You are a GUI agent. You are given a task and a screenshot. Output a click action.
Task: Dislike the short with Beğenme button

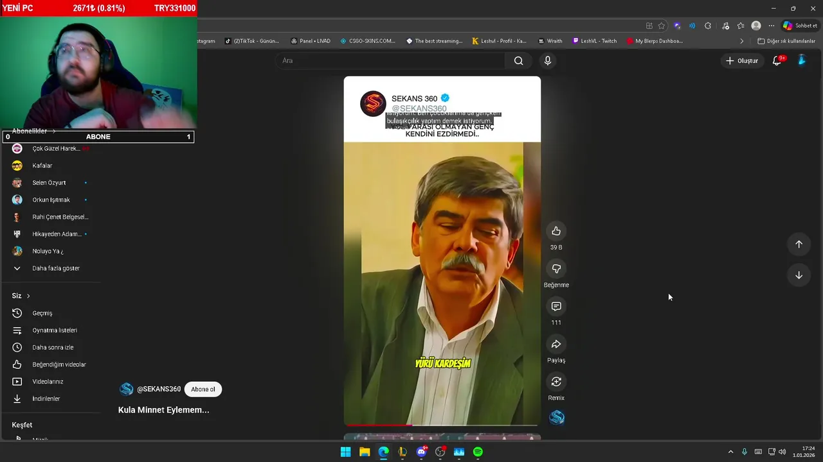tap(556, 269)
